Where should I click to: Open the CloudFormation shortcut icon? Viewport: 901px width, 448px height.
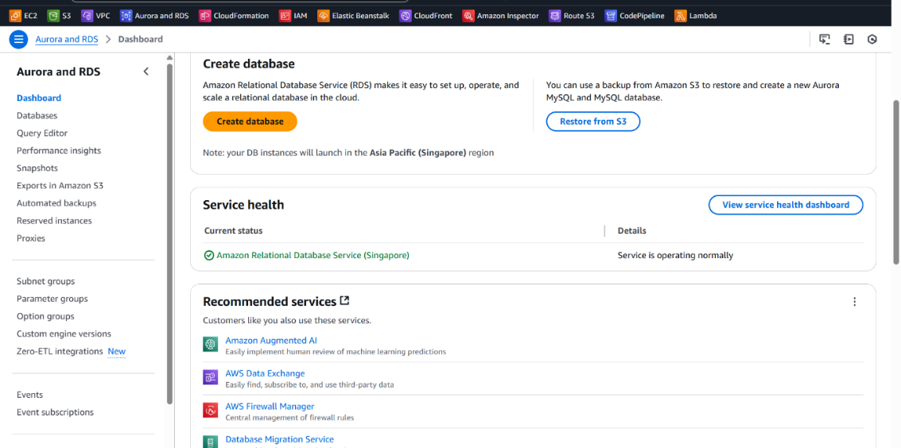pos(204,16)
